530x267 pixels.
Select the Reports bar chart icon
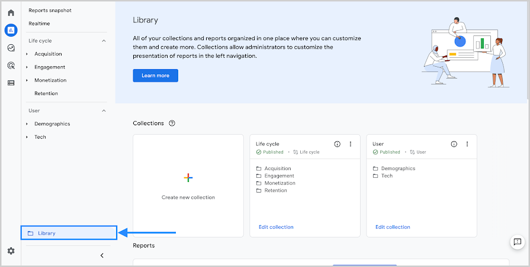point(11,30)
